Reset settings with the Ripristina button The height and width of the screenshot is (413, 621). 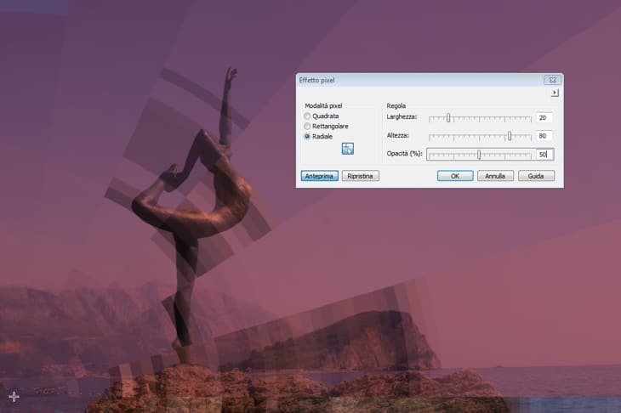tap(362, 176)
